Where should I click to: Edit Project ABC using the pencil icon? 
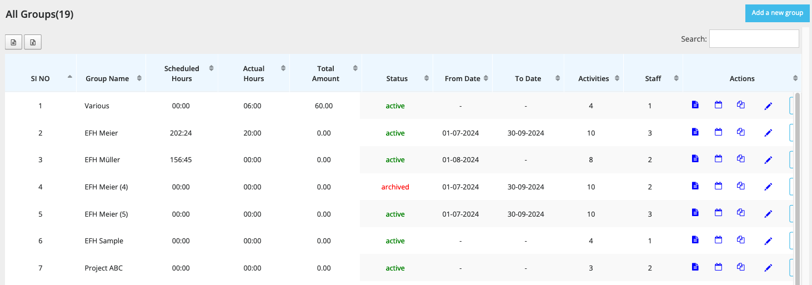tap(768, 268)
